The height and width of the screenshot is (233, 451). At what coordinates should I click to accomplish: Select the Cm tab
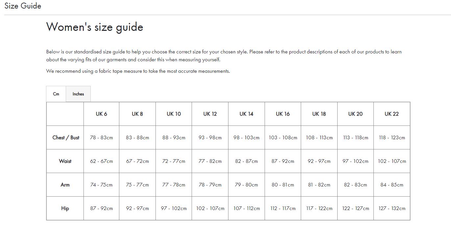click(56, 94)
